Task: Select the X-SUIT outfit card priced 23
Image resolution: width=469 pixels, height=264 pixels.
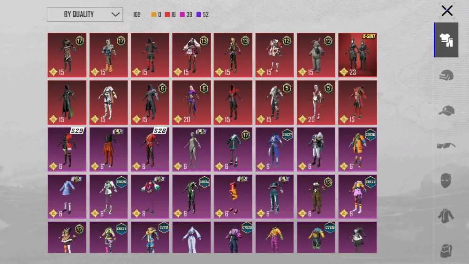Action: click(x=357, y=55)
